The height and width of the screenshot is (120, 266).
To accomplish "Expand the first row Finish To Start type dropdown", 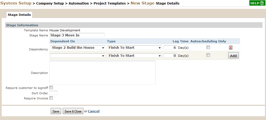I will coord(134,47).
